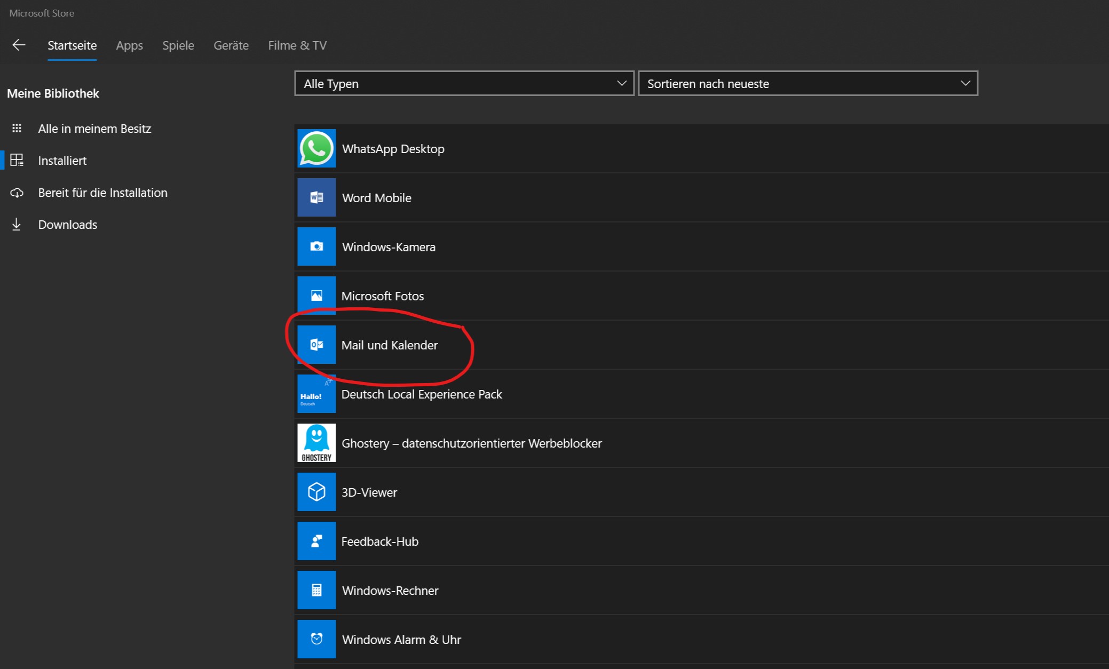Open the Word Mobile icon
1109x669 pixels.
316,197
